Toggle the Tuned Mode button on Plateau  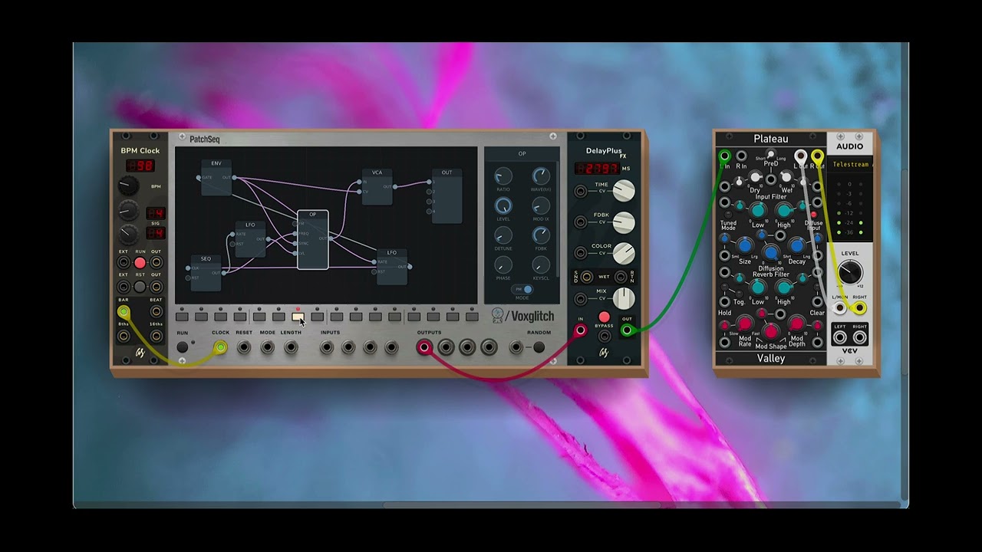[727, 215]
